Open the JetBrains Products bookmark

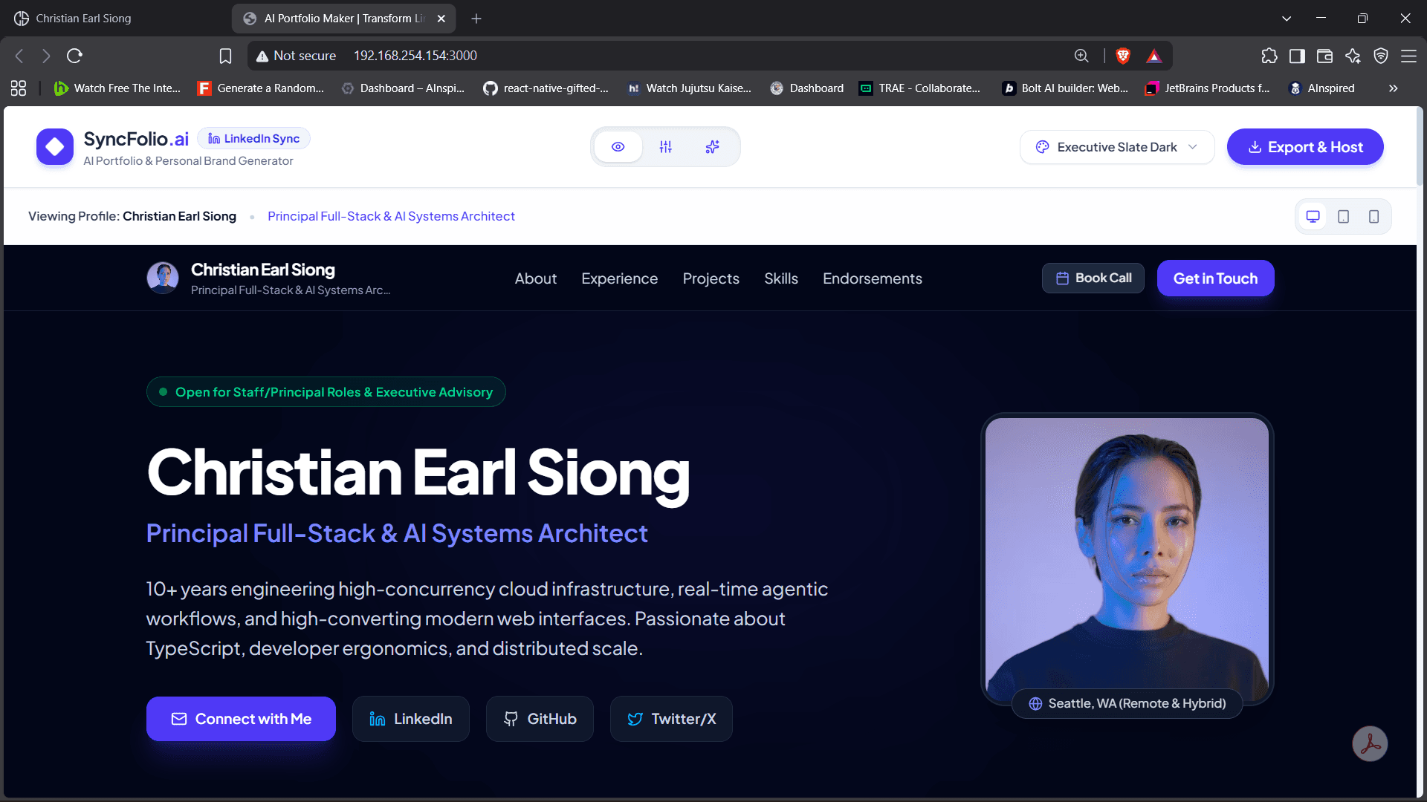pyautogui.click(x=1208, y=88)
